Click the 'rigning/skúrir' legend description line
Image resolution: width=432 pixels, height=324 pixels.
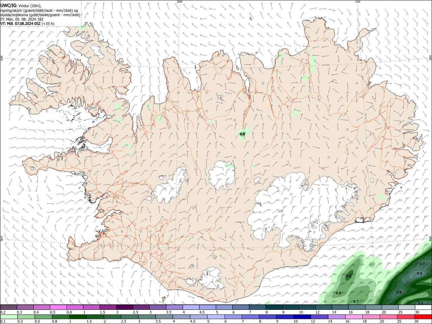(x=39, y=10)
